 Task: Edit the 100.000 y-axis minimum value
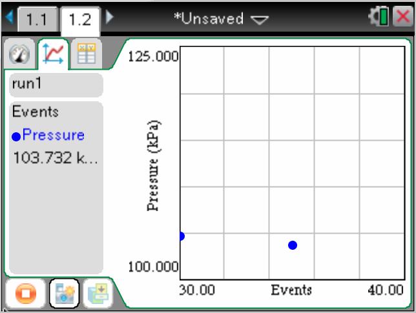pyautogui.click(x=153, y=267)
